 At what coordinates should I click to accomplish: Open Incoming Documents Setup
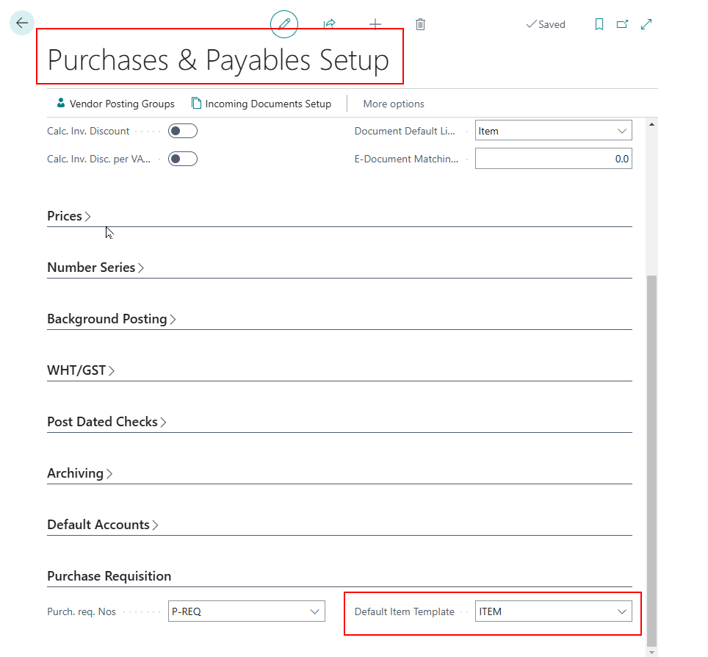point(261,104)
